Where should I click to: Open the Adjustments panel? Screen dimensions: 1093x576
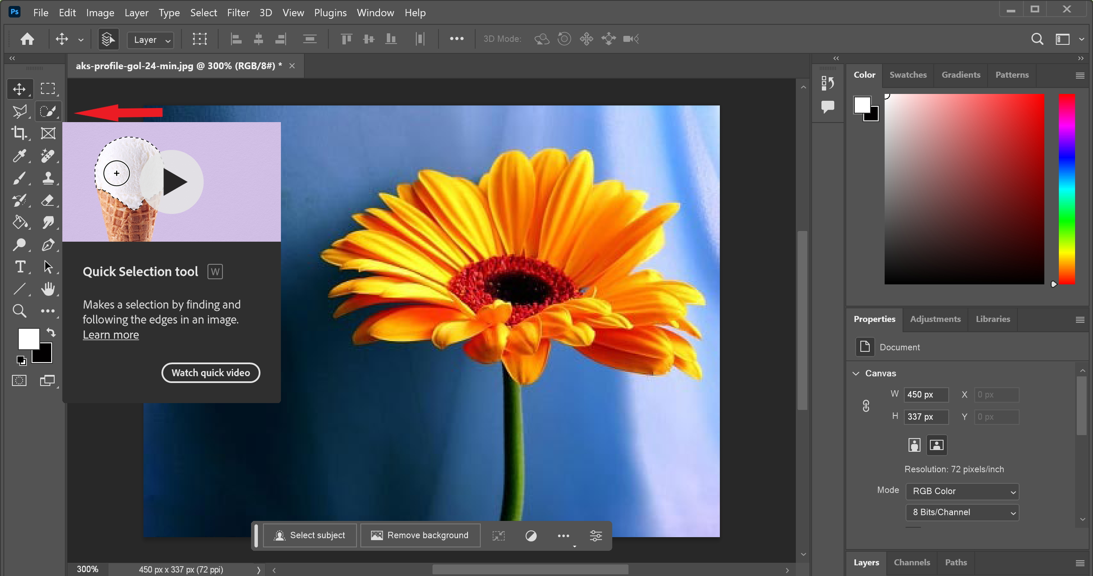935,319
